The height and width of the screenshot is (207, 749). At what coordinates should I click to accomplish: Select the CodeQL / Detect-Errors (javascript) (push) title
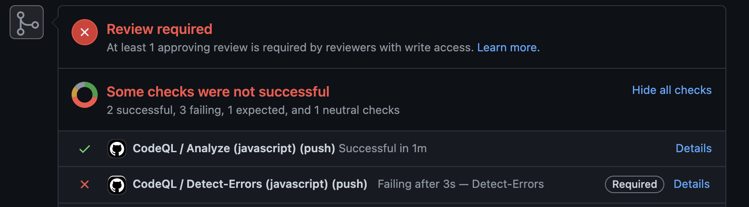tap(250, 184)
